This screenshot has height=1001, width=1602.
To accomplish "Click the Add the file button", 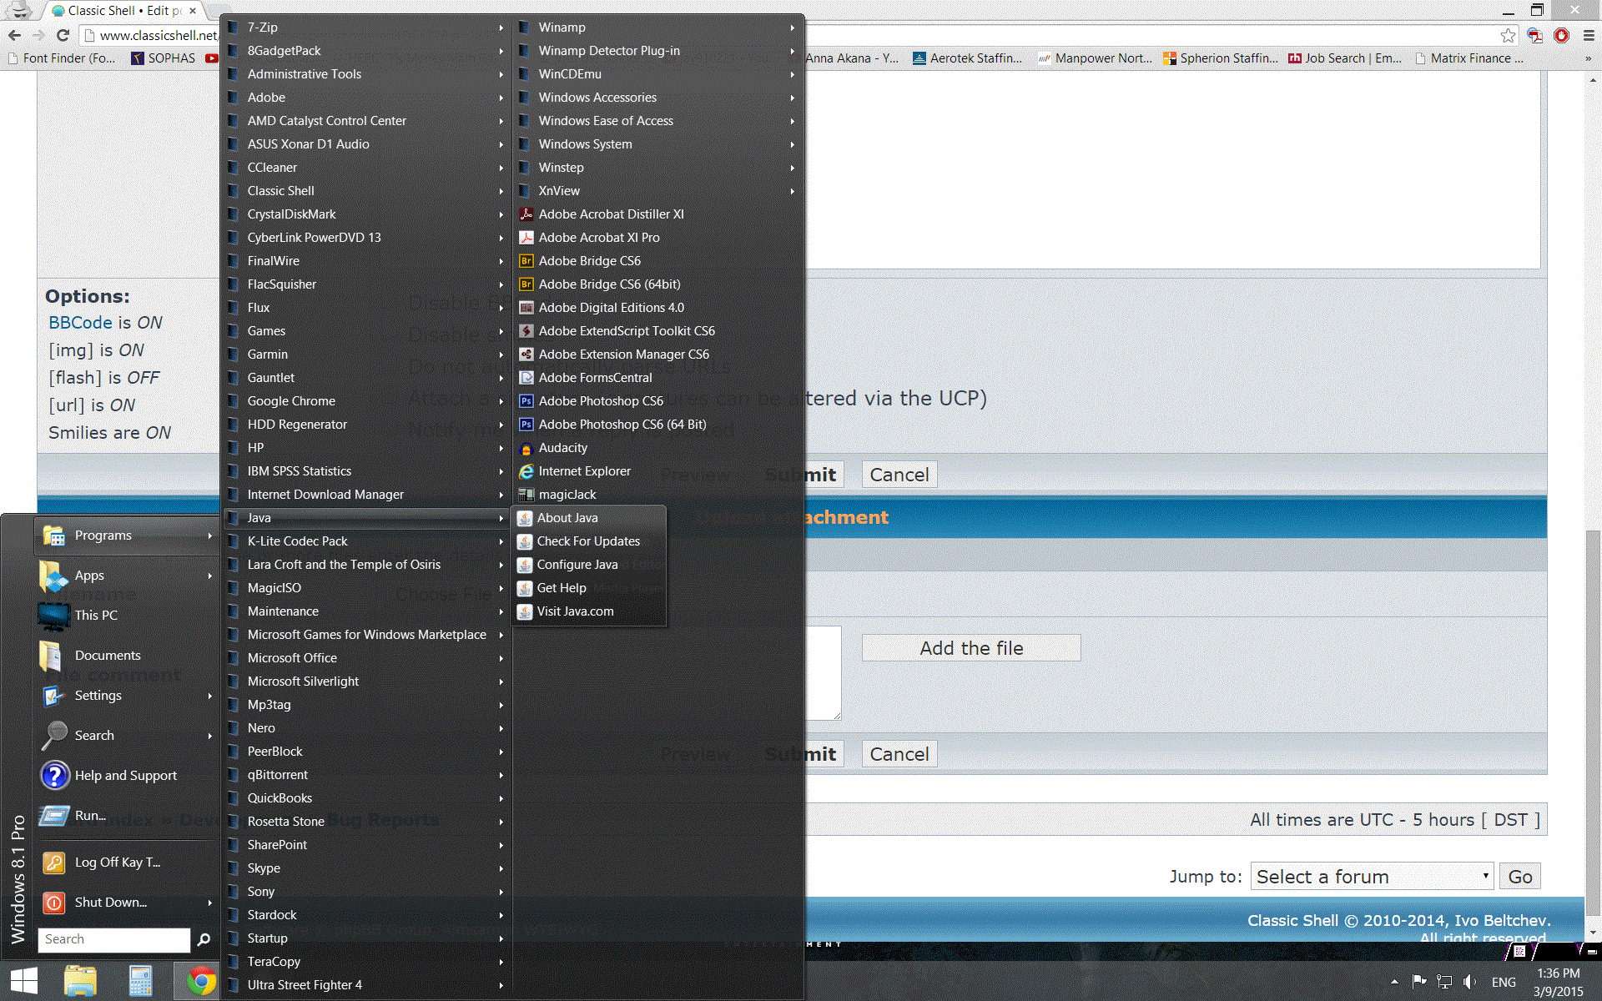I will pos(971,648).
